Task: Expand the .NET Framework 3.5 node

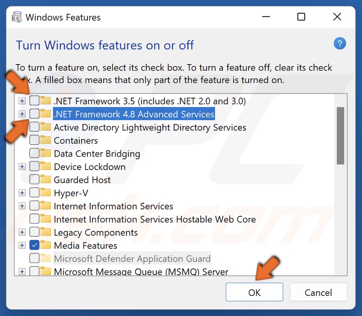Action: (22, 101)
